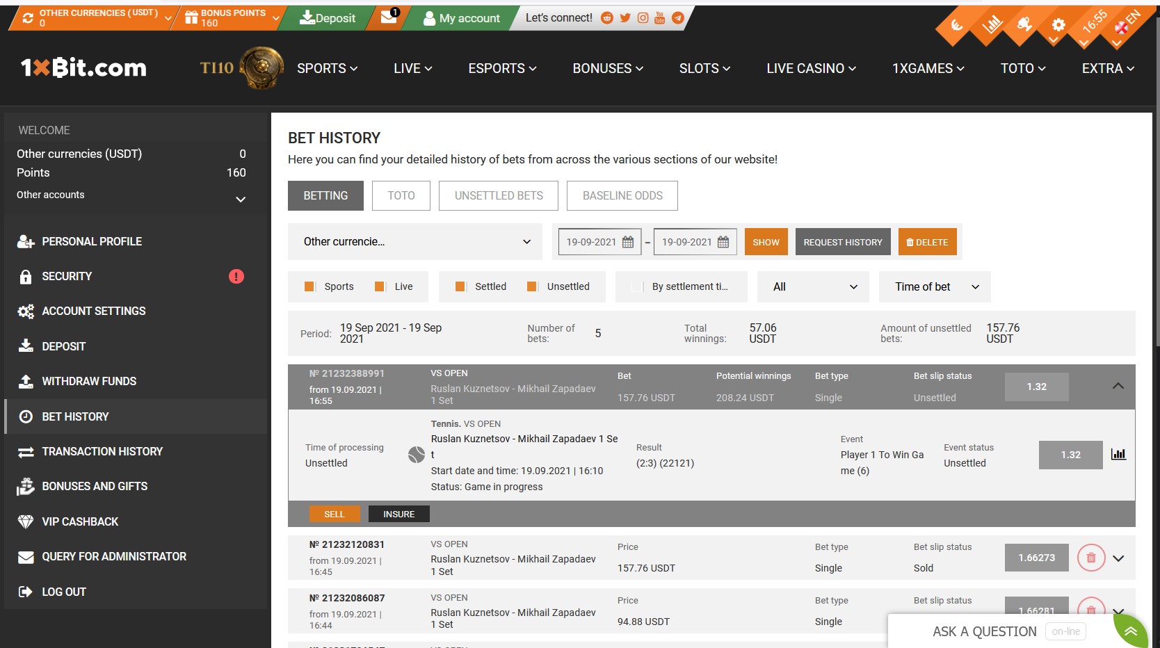Open the 1XGAMES menu
This screenshot has height=648, width=1160.
click(928, 68)
